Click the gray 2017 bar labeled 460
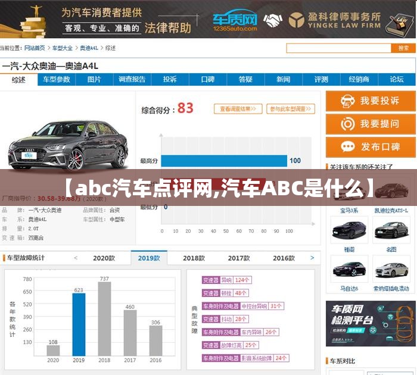417x375 pixels. (130, 333)
